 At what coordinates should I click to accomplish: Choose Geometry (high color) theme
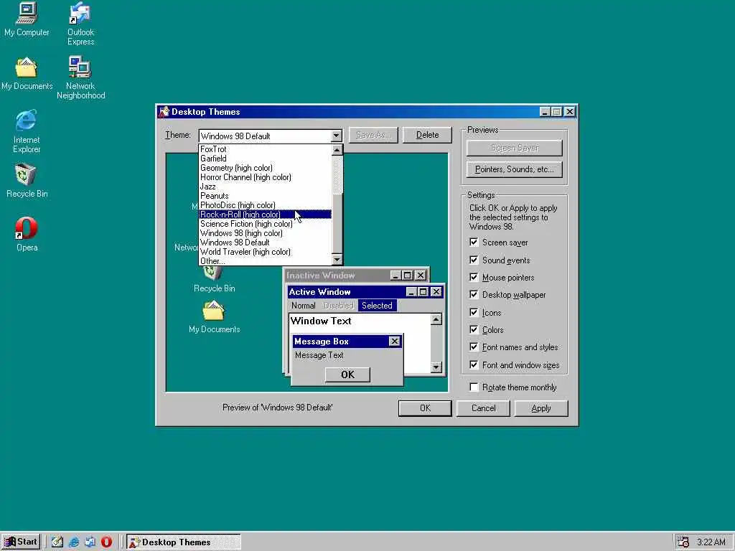coord(265,168)
